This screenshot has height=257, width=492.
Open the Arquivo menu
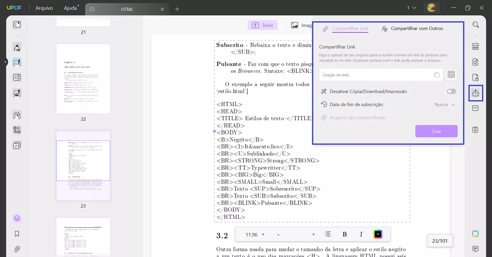pyautogui.click(x=44, y=7)
